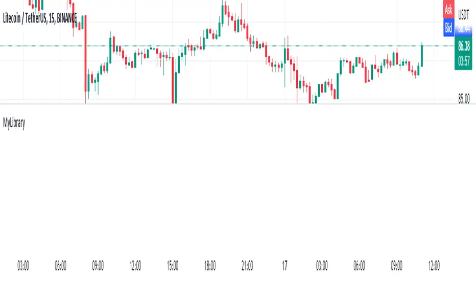Click the Bid price label
This screenshot has height=281, width=476.
pyautogui.click(x=448, y=28)
